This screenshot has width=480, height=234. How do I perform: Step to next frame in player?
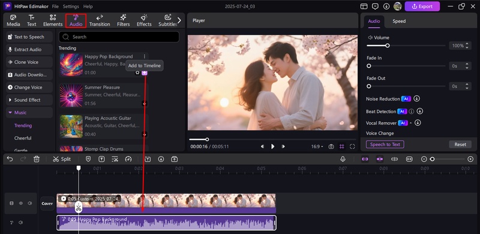click(283, 147)
